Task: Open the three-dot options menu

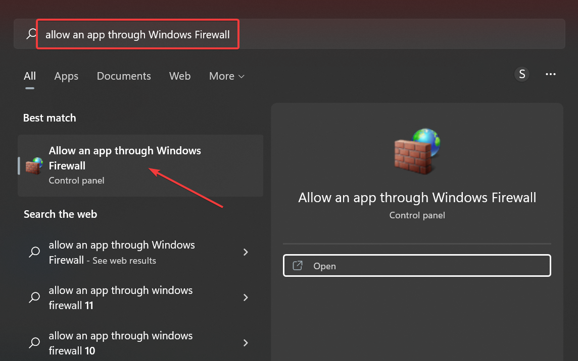Action: click(551, 74)
